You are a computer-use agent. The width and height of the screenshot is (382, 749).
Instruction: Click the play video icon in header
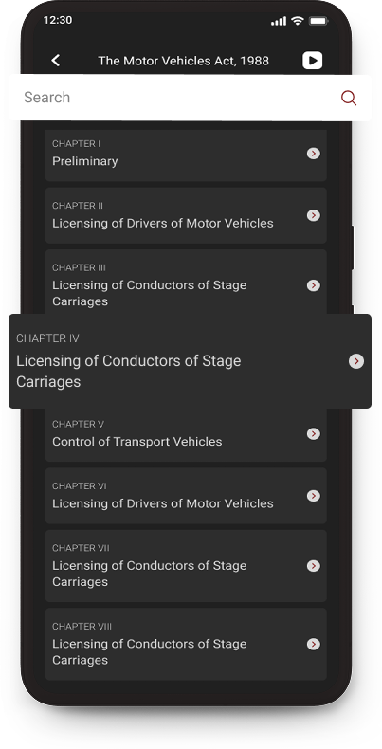pos(312,60)
